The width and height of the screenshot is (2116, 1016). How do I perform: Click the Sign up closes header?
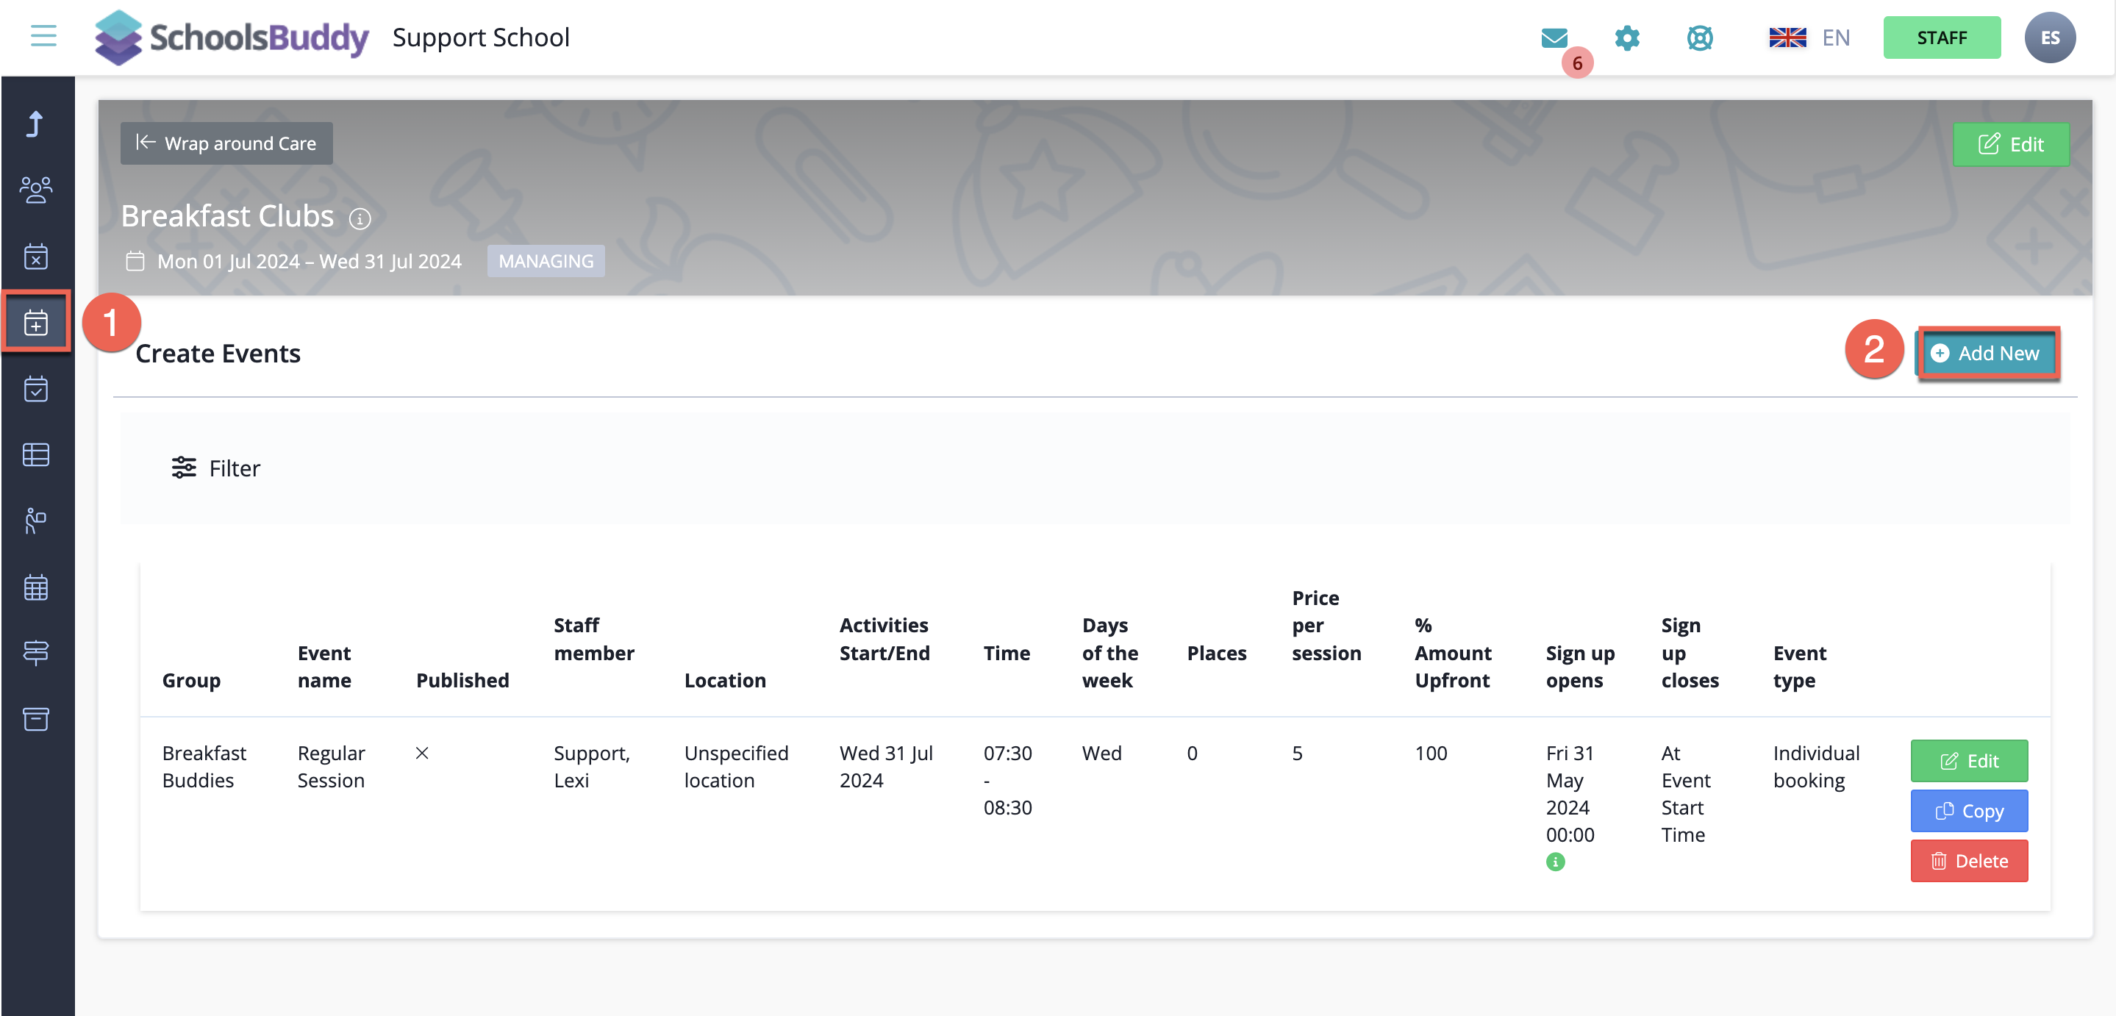point(1690,653)
